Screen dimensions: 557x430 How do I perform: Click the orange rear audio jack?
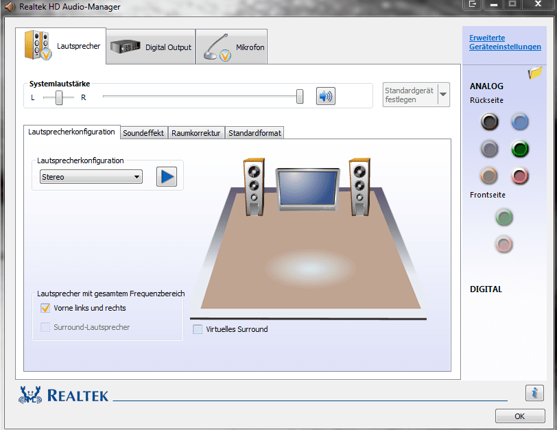(489, 176)
